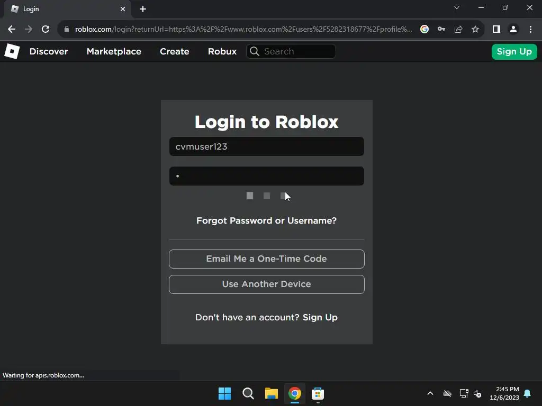Restore down the Chrome window
This screenshot has height=406, width=542.
pos(505,7)
